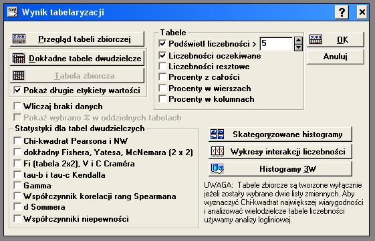Viewport: 375px width, 241px height.
Task: Open Dokładne tabele dwudzielcze
Action: point(78,58)
